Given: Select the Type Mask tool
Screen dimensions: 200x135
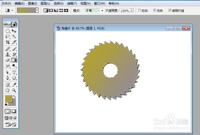Looking at the screenshot, I should [x=14, y=72].
